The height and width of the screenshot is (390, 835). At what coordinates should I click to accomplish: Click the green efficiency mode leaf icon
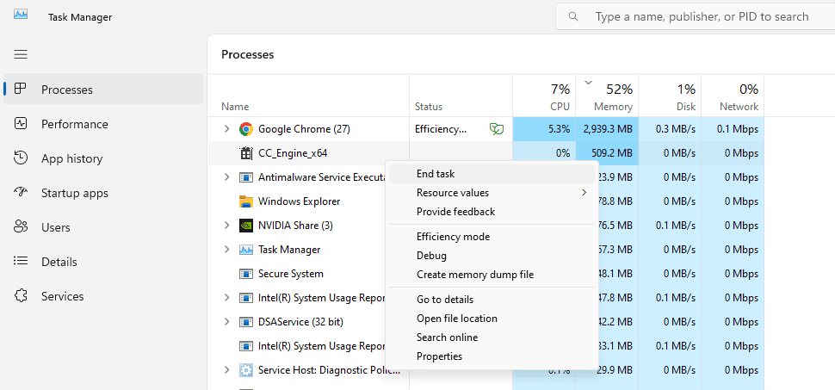point(497,129)
